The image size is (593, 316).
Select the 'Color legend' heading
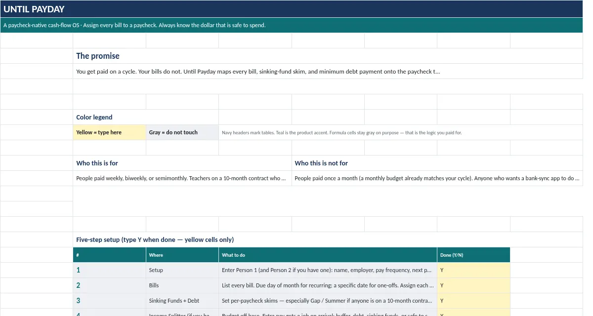coord(146,117)
